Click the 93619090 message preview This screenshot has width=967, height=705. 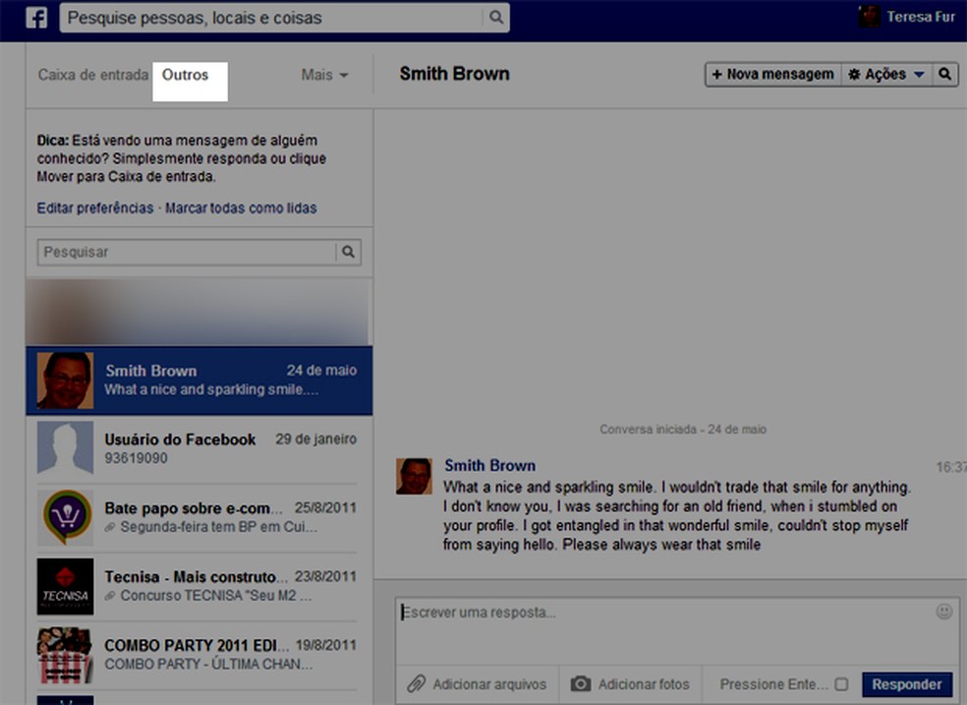click(x=136, y=458)
